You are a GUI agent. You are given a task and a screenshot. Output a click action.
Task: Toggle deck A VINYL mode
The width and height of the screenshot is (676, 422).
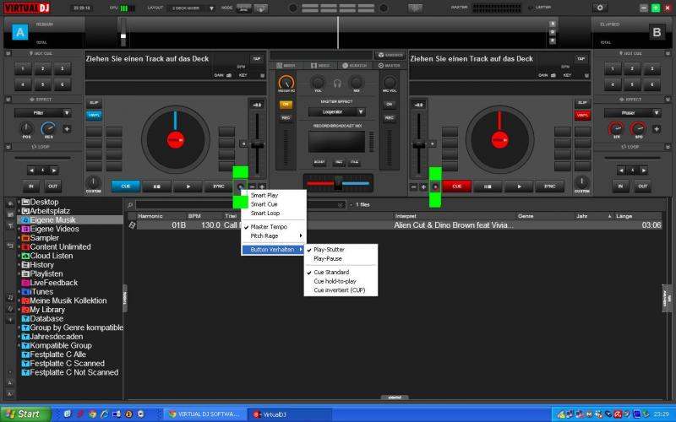point(94,115)
